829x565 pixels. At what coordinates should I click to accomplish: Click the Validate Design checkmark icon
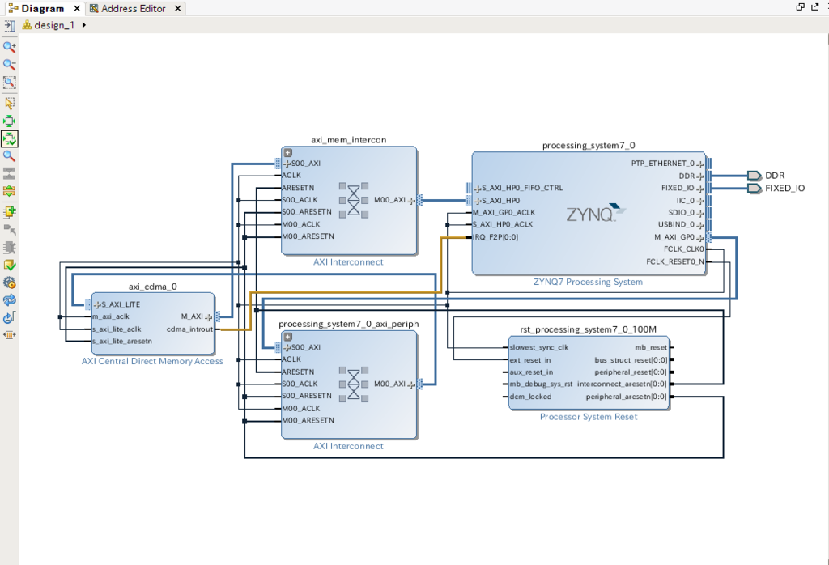10,265
